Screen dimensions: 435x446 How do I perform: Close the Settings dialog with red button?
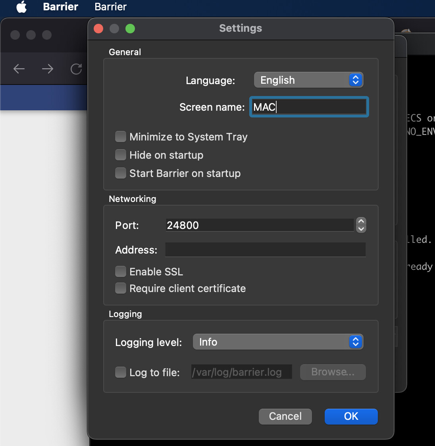[x=98, y=29]
